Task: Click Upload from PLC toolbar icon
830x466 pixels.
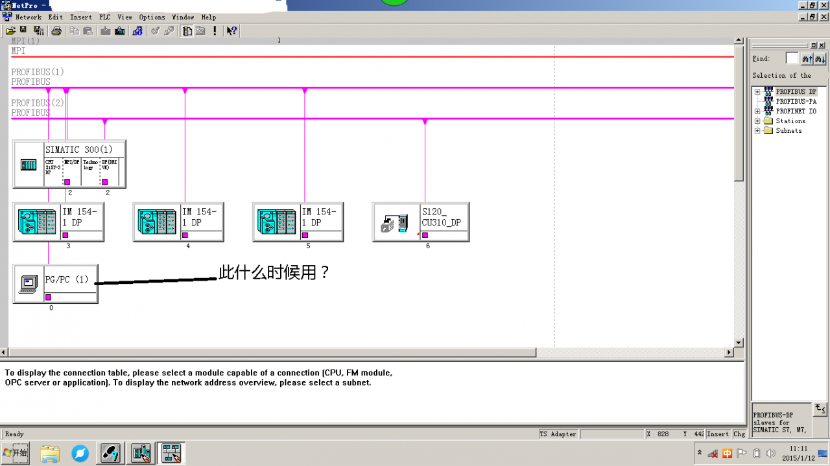Action: (119, 30)
